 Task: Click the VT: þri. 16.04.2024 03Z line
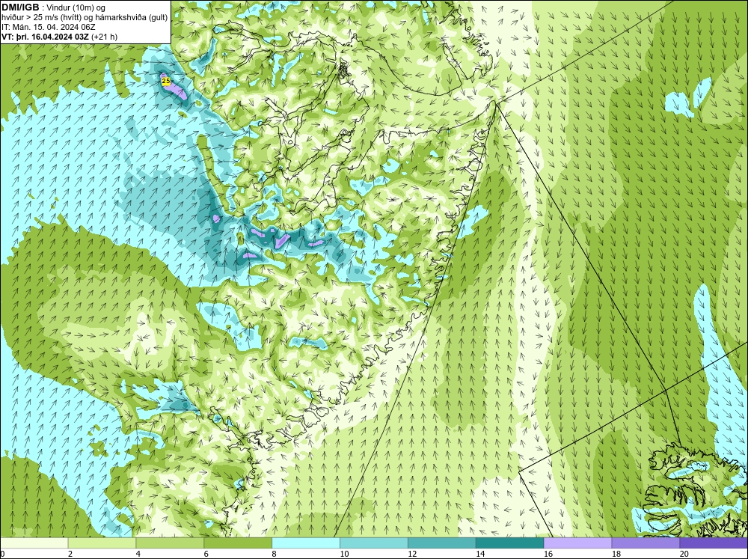coord(60,37)
